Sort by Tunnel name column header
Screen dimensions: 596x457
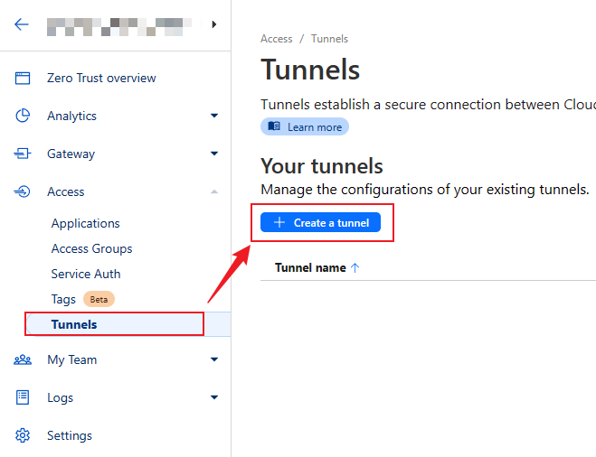(310, 268)
